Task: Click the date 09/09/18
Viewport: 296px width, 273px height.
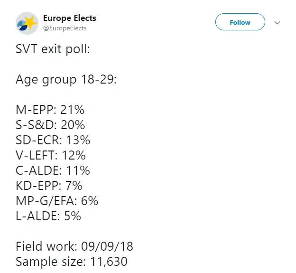Action: tap(107, 246)
